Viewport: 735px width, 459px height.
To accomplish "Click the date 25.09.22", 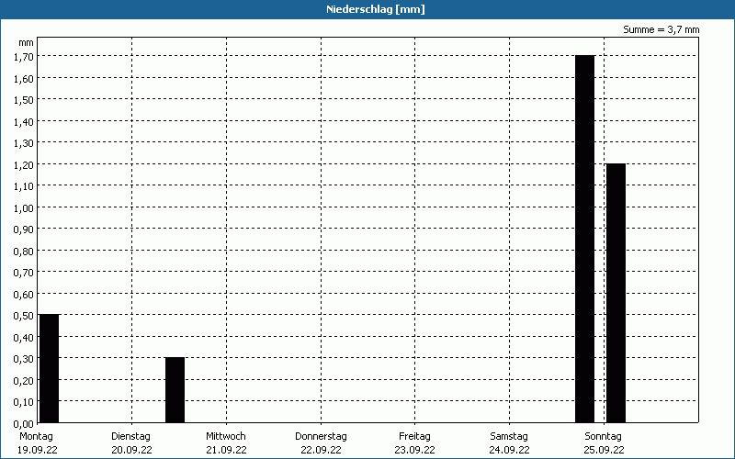I will click(605, 450).
